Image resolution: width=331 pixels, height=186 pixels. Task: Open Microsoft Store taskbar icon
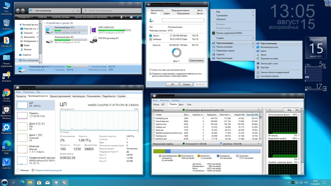coord(39,182)
